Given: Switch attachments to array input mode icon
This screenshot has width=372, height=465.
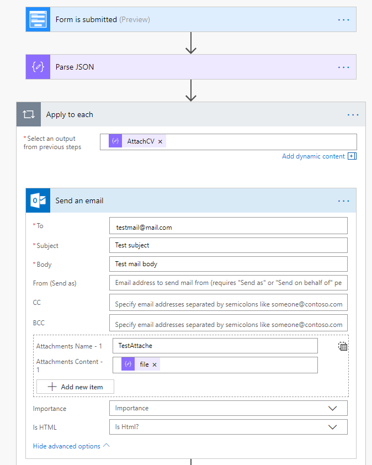Looking at the screenshot, I should [343, 346].
